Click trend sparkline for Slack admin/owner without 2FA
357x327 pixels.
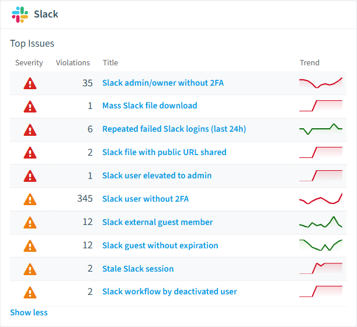click(321, 83)
